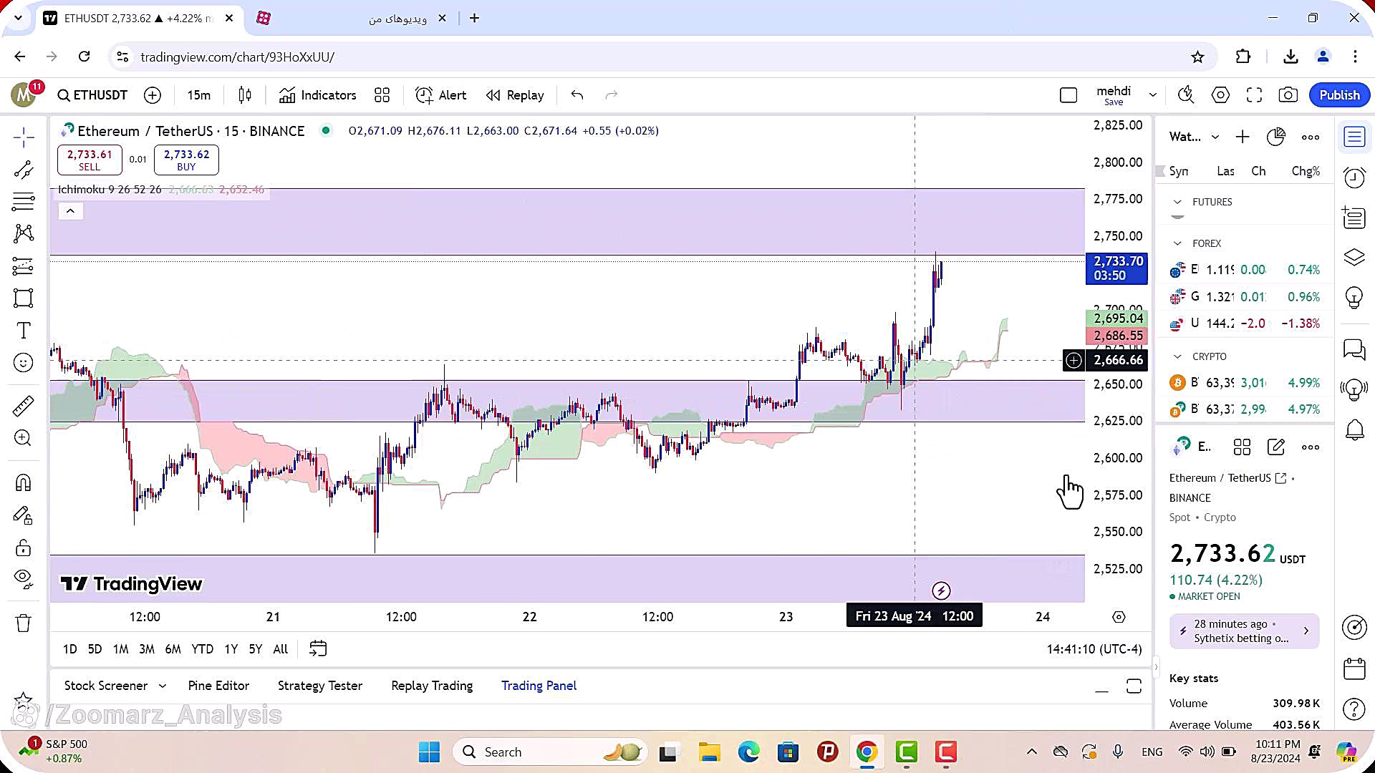Toggle the watchlist sidebar panel
Screen dimensions: 1375x773
tap(1354, 137)
